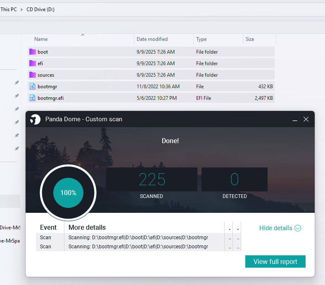
Task: Click the 2,497 KB size cell
Action: click(x=263, y=98)
